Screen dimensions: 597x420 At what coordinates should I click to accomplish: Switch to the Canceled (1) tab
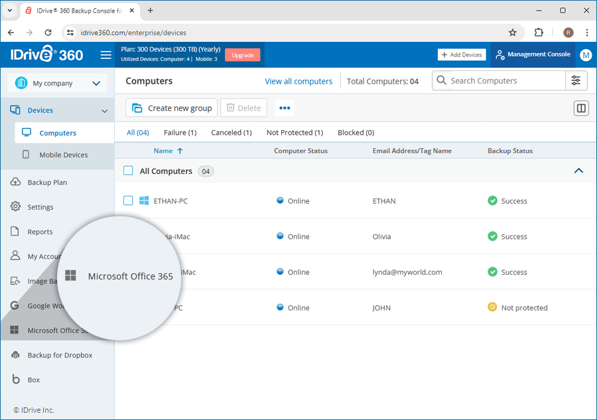tap(232, 133)
